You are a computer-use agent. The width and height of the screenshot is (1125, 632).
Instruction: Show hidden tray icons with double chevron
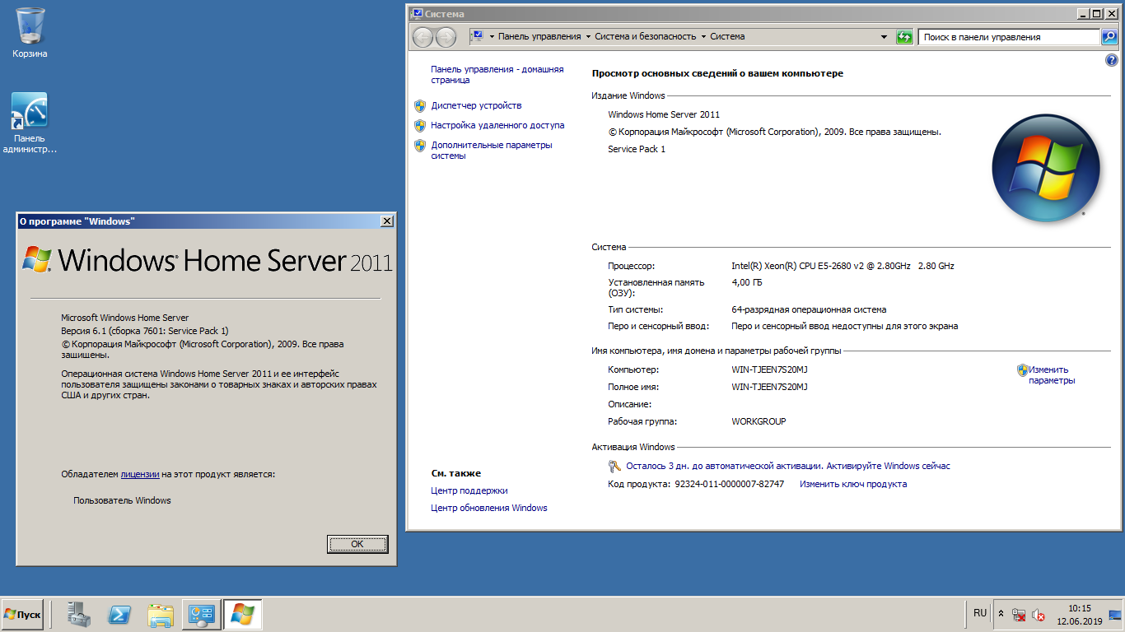[x=1001, y=614]
